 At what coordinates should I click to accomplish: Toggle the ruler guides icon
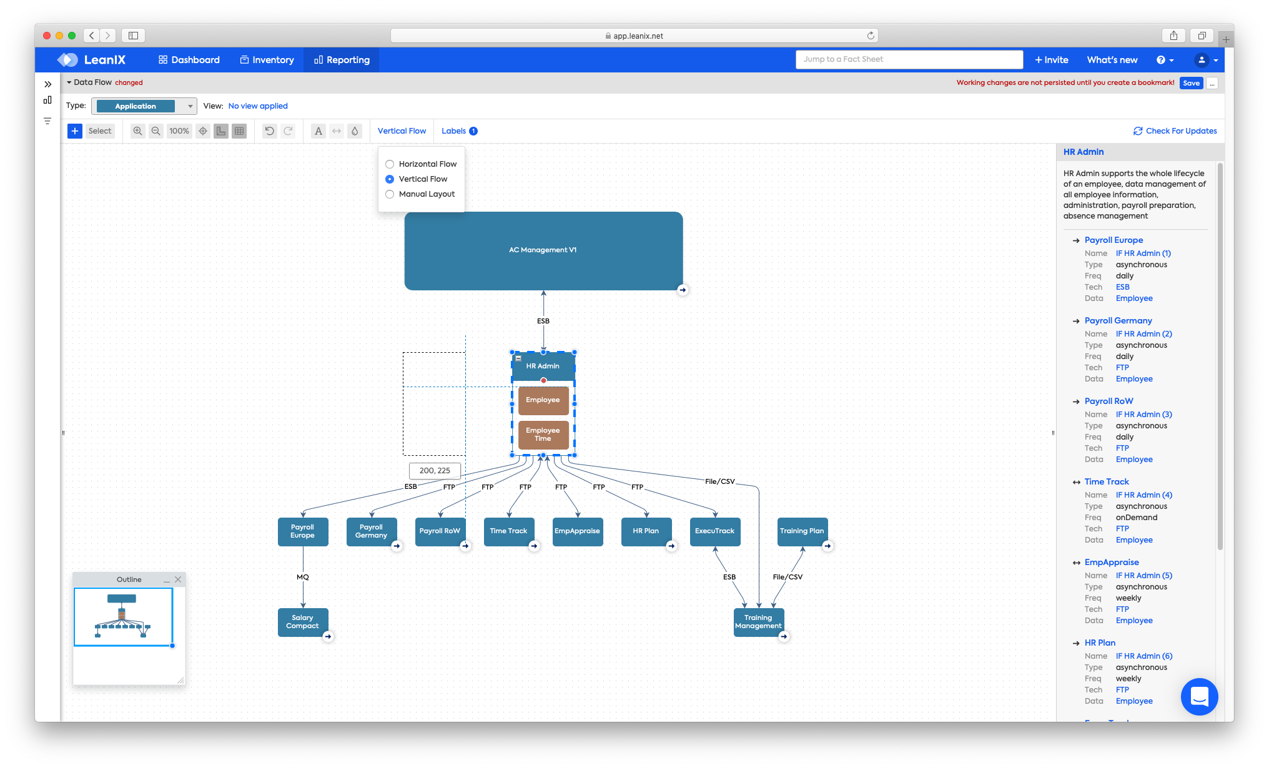click(221, 131)
